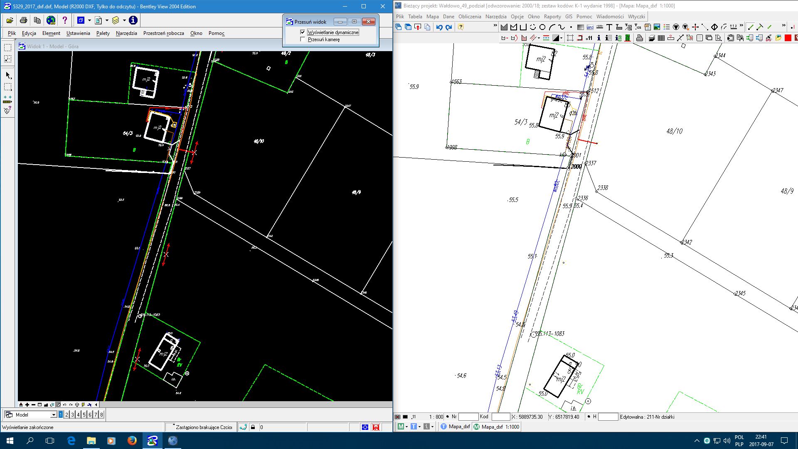Enable Wyświetlanie dynamiczne checkbox

pos(303,32)
